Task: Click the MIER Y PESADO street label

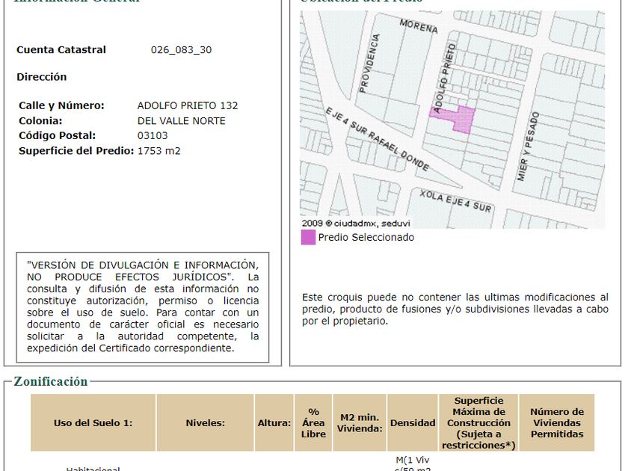Action: click(528, 147)
